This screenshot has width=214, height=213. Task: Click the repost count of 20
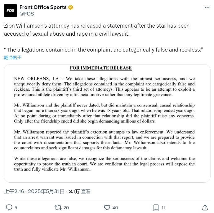point(66,208)
